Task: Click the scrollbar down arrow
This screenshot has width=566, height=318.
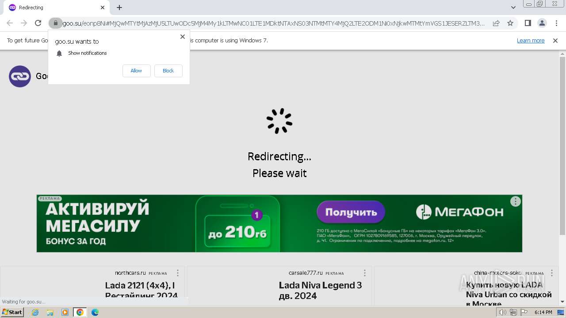Action: point(562,302)
